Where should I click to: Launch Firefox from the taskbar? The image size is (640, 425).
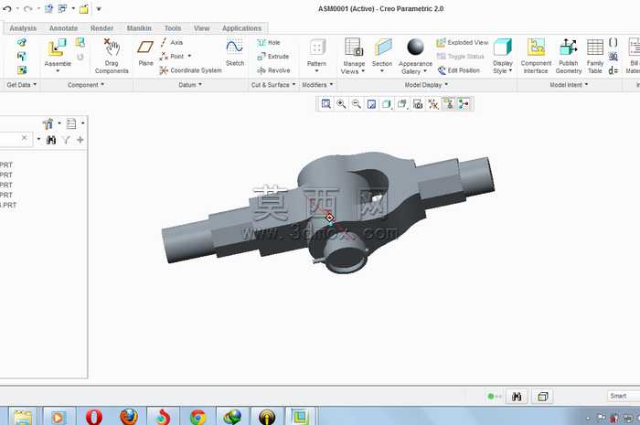pyautogui.click(x=129, y=417)
